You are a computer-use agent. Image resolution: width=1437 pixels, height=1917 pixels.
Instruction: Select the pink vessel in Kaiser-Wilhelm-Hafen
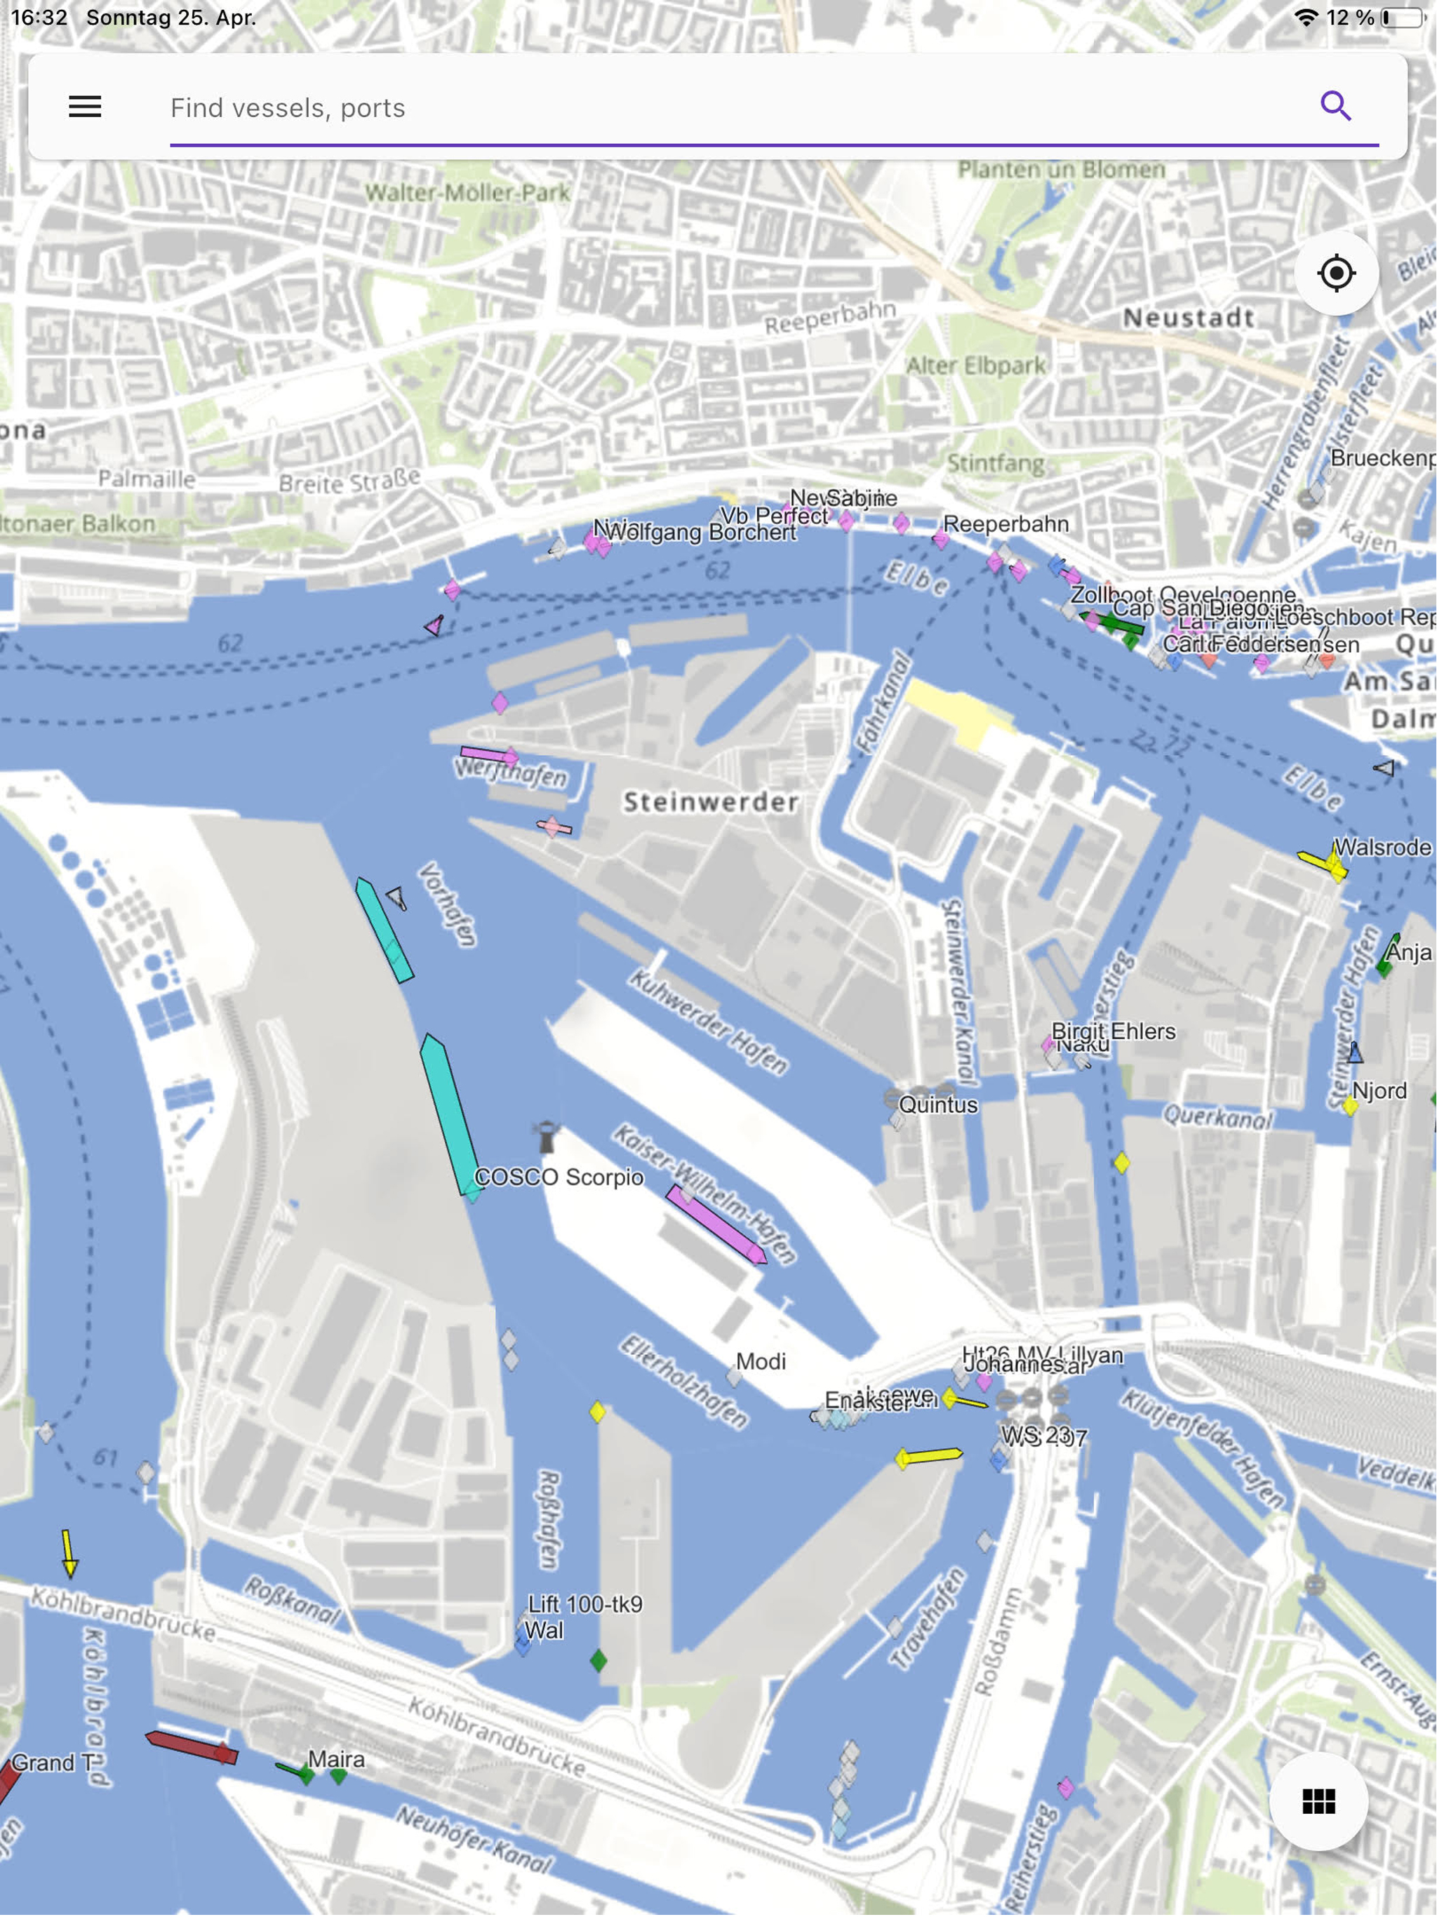[716, 1224]
